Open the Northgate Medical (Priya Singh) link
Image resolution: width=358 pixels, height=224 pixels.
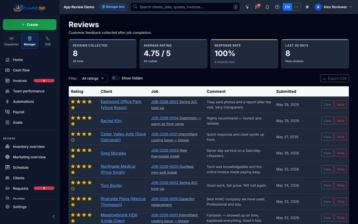click(x=118, y=170)
